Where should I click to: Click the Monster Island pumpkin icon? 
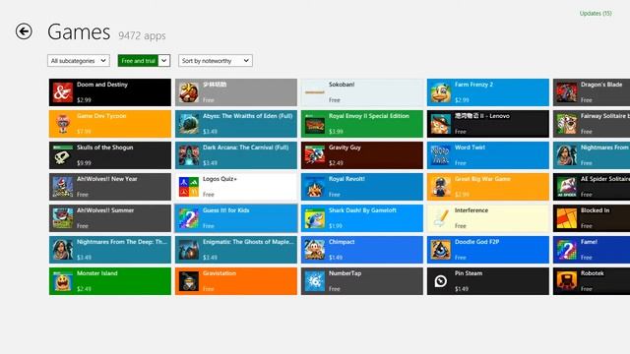point(63,281)
